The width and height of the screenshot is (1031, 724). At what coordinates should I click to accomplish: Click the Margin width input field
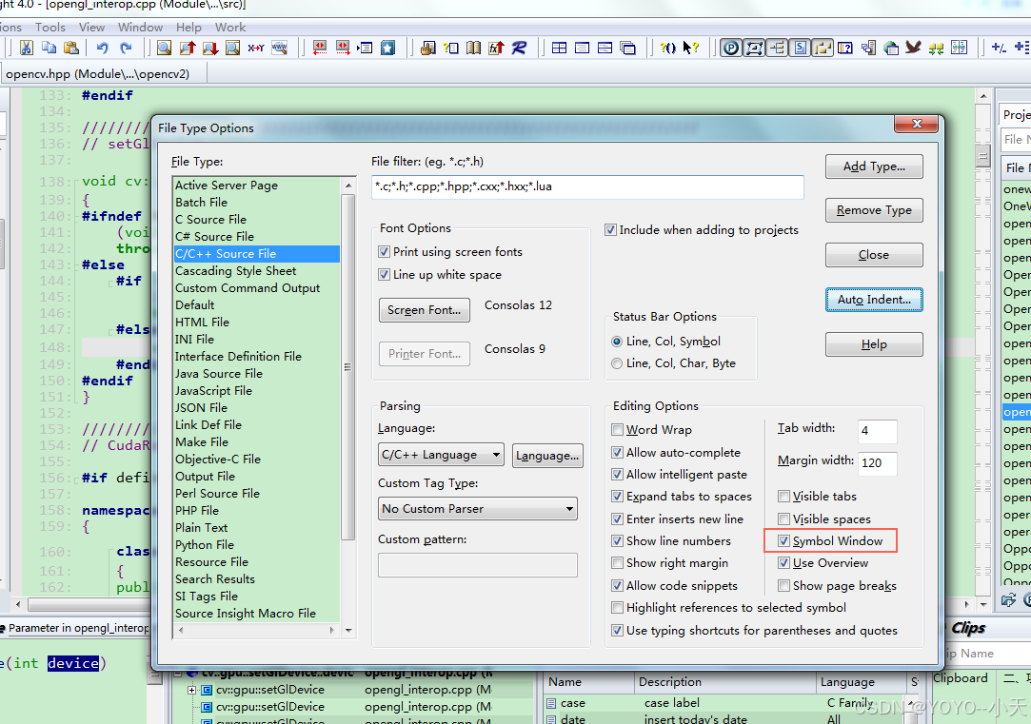[877, 463]
